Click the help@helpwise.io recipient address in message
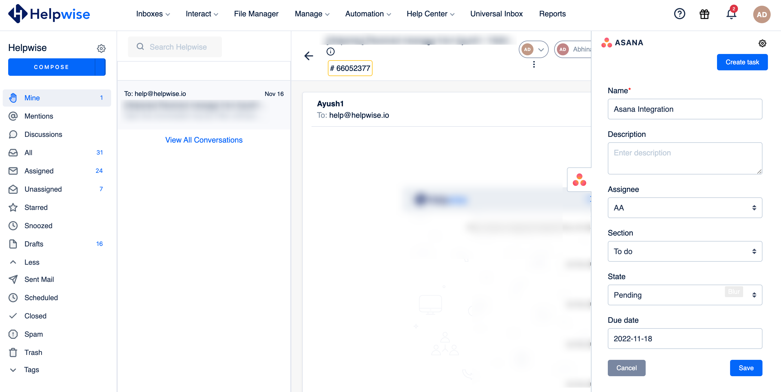This screenshot has width=781, height=392. pos(359,115)
